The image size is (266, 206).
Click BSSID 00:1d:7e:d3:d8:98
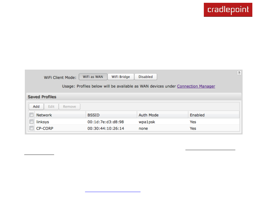coord(105,122)
